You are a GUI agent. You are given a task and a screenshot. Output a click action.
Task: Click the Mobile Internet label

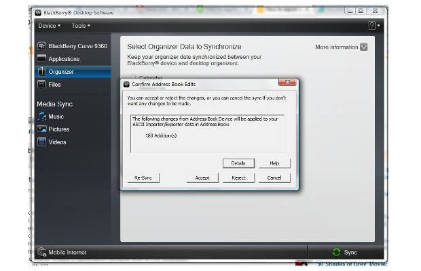(x=67, y=252)
